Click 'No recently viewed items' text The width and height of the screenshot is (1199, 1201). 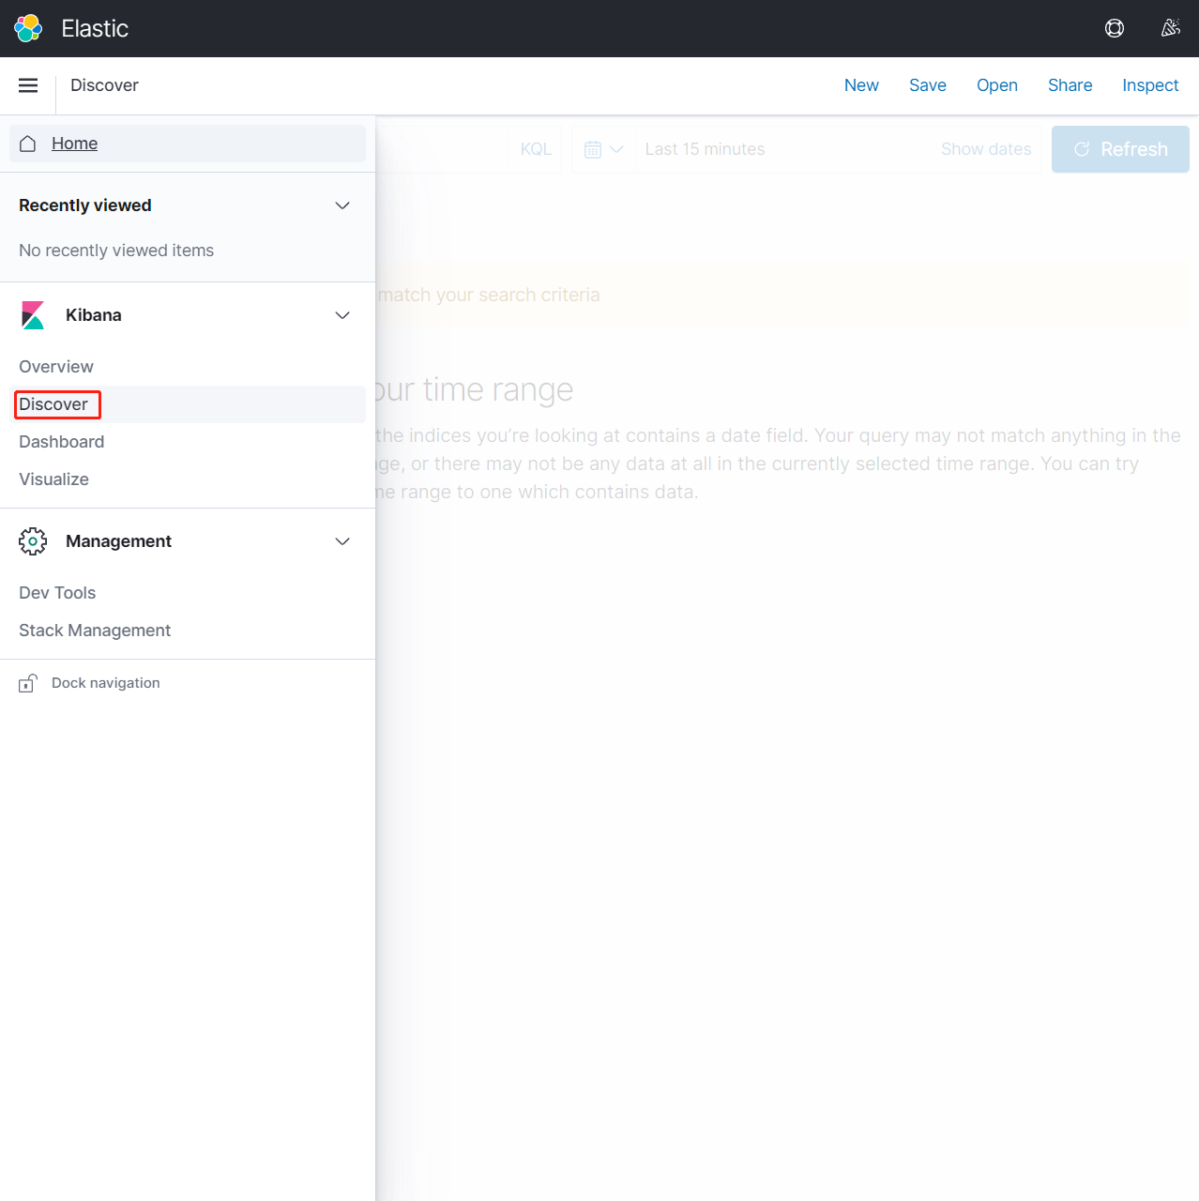(116, 251)
